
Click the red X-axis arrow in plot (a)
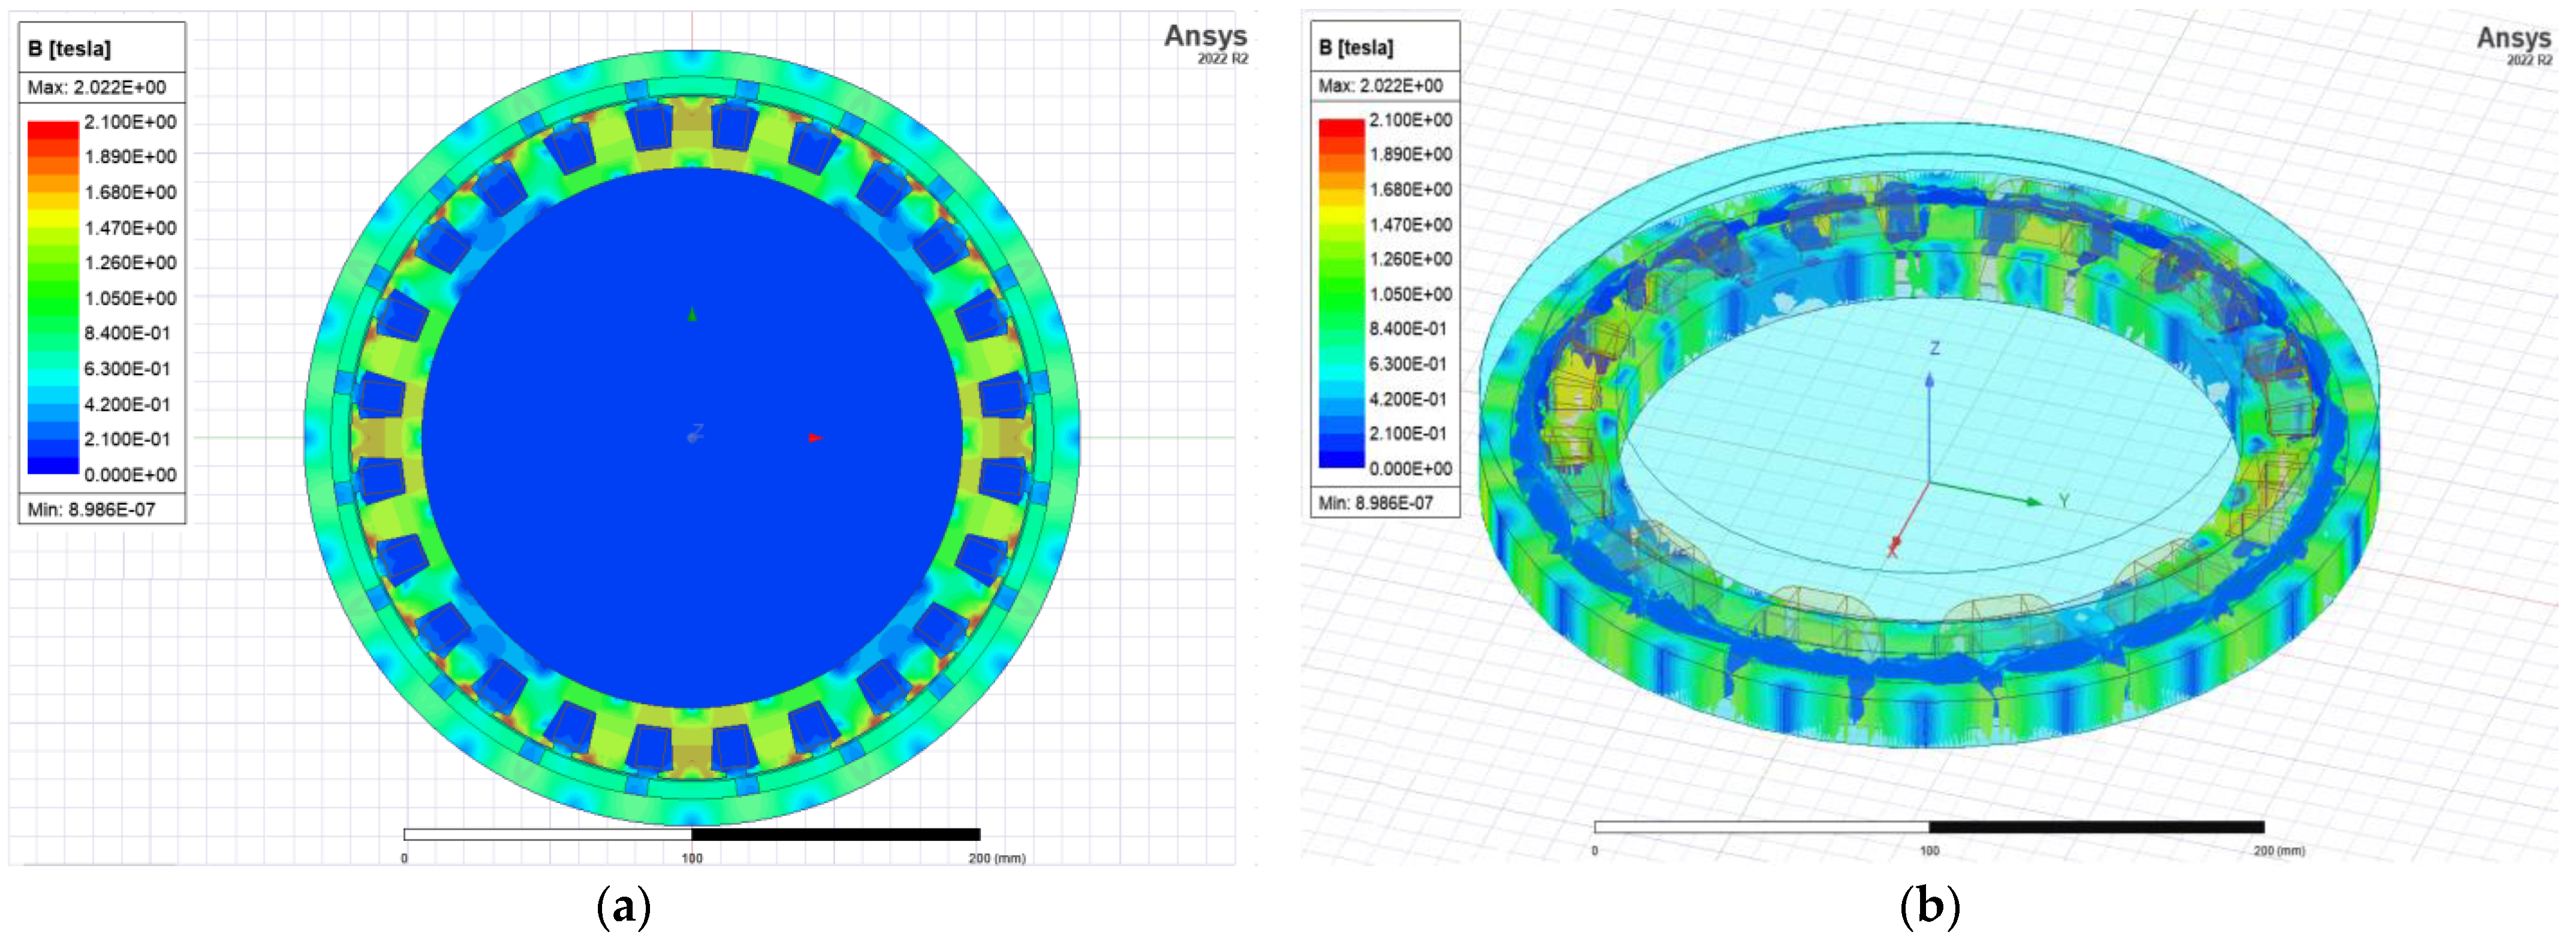click(x=815, y=438)
